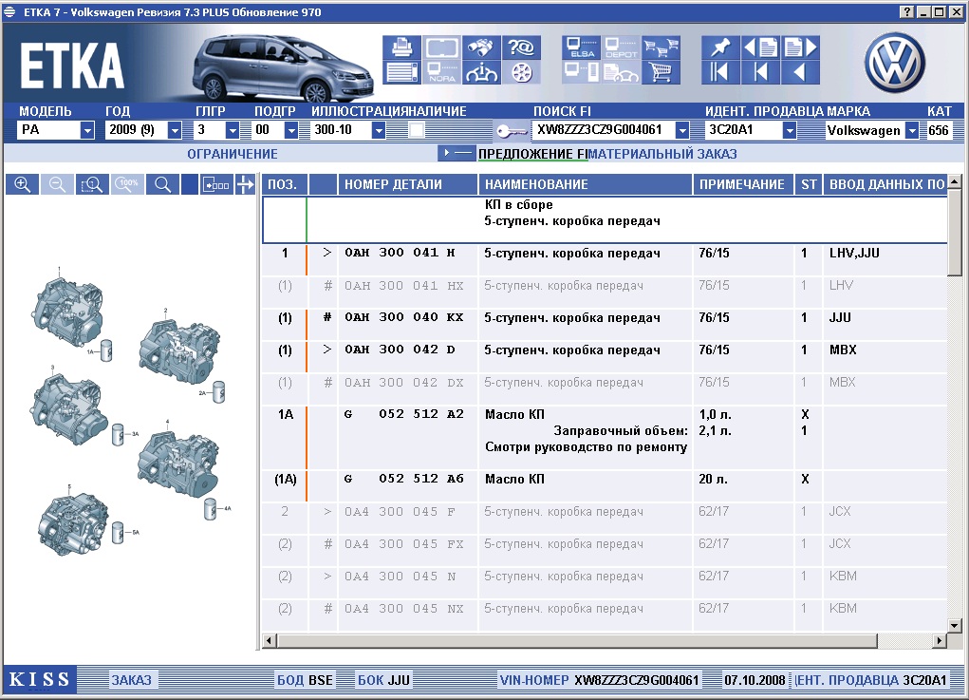The width and height of the screenshot is (969, 700).
Task: Go to next page document icon
Action: point(800,47)
